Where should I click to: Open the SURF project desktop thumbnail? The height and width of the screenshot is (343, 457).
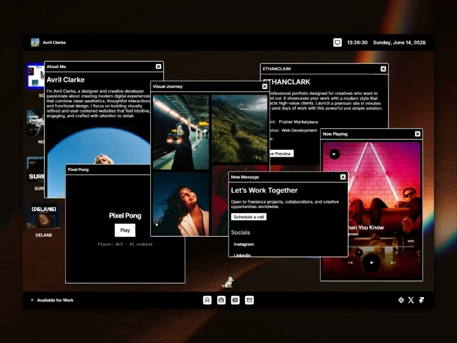35,169
